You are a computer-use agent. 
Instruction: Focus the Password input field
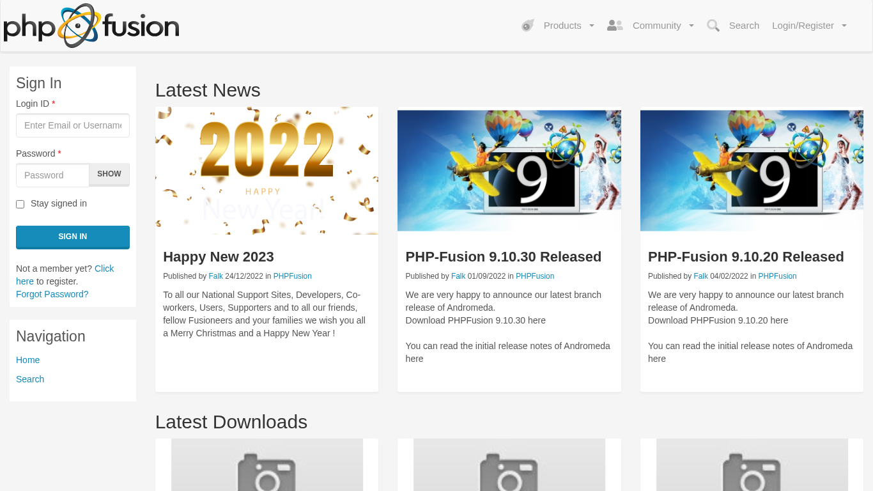point(52,175)
